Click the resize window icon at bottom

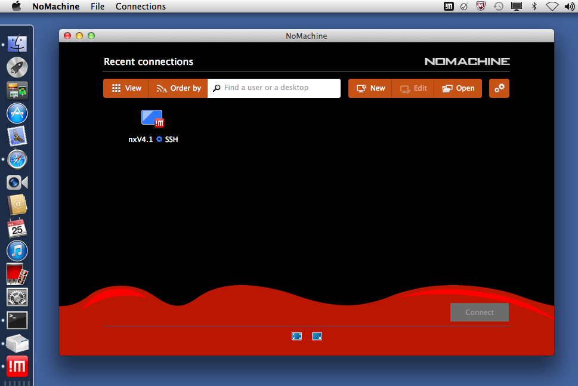pos(317,336)
